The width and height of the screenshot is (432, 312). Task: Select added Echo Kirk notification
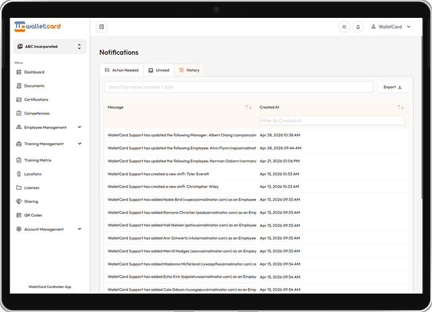(256, 277)
